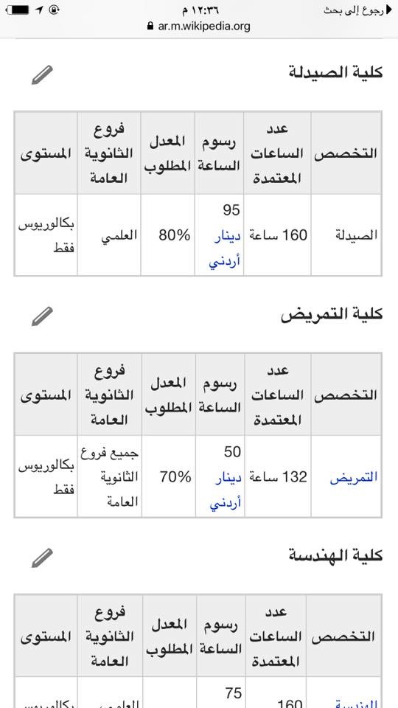Tap the 70% required average cell
This screenshot has height=708, width=398.
[x=169, y=477]
